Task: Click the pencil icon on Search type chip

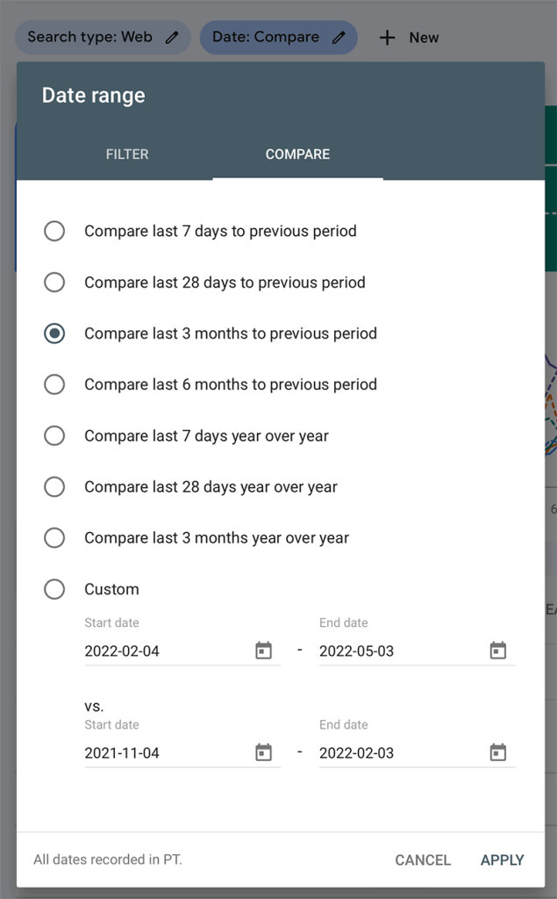Action: coord(172,38)
